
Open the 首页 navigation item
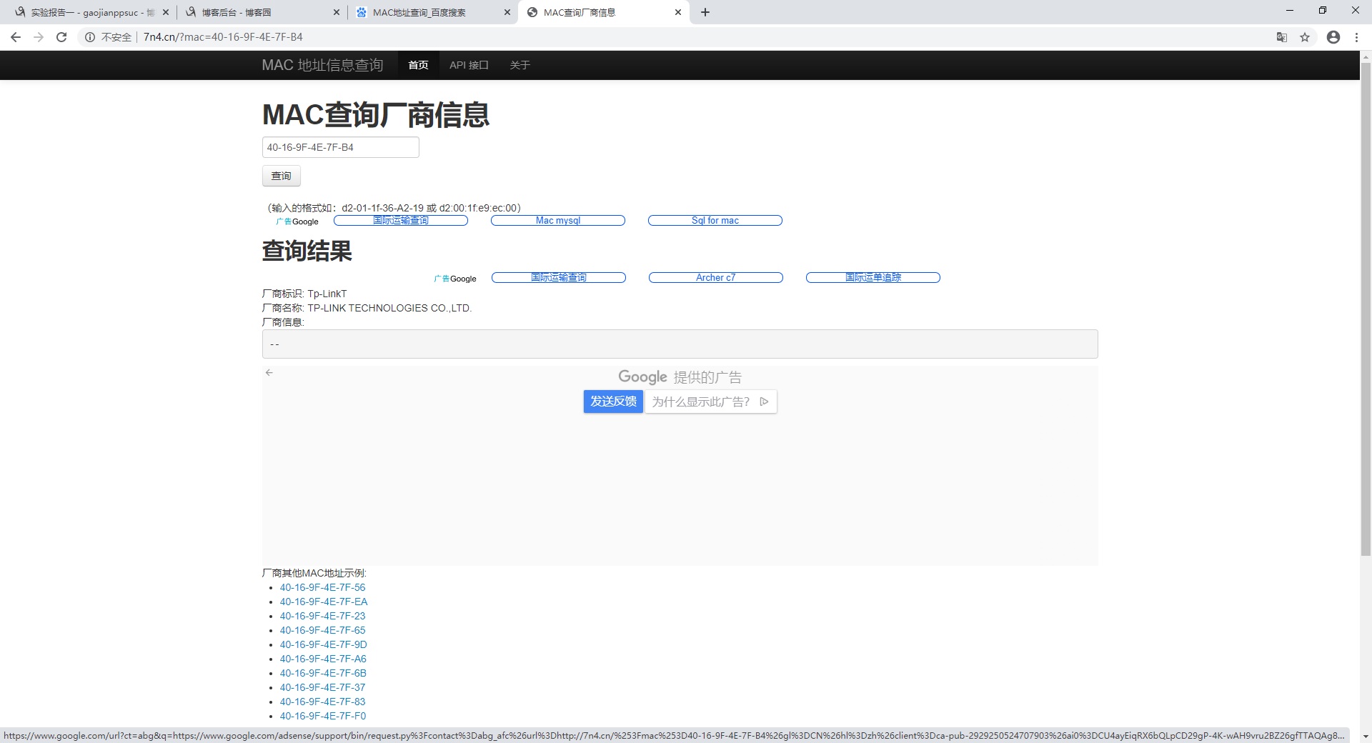tap(418, 65)
